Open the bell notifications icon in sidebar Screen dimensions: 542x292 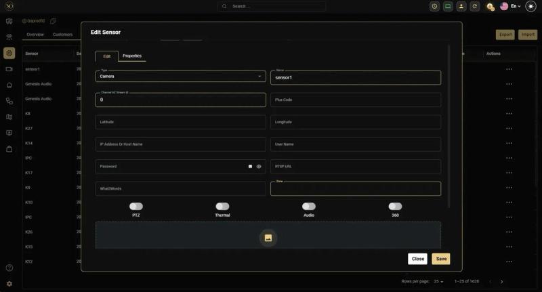point(9,85)
